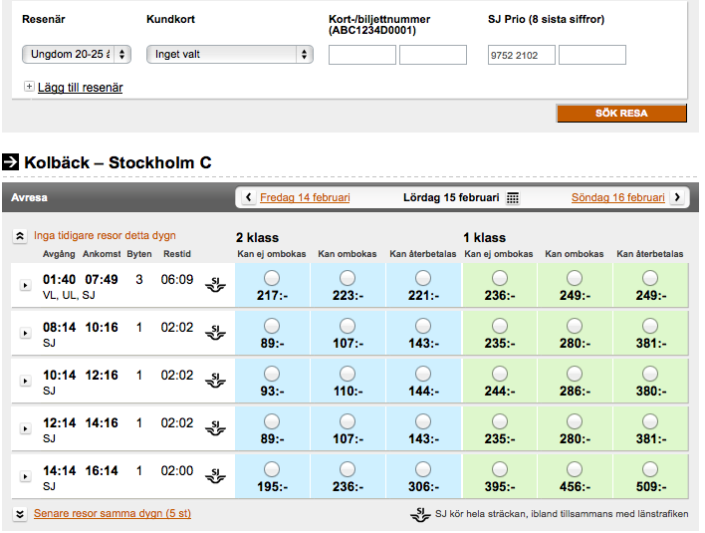The height and width of the screenshot is (533, 705).
Task: Choose the 110:- rebookable fare for 10:14
Action: [x=347, y=373]
